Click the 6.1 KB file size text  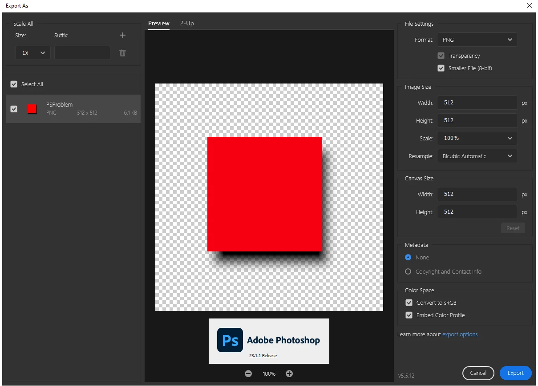point(130,113)
